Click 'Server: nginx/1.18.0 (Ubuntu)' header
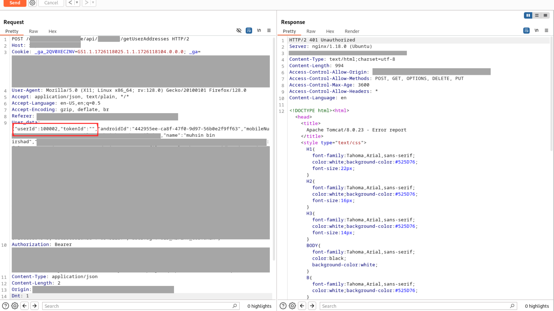 click(x=331, y=46)
